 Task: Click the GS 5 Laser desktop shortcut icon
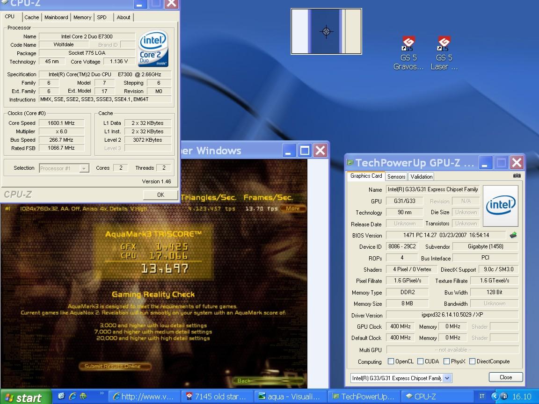(x=444, y=43)
